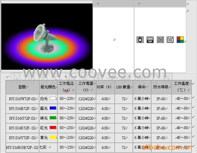Image resolution: width=197 pixels, height=153 pixels.
Task: Click -40~80 temperature in the 黃光 row
Action: [181, 138]
